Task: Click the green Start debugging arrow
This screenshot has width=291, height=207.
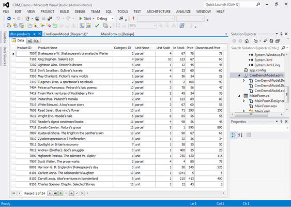Action: [81, 19]
